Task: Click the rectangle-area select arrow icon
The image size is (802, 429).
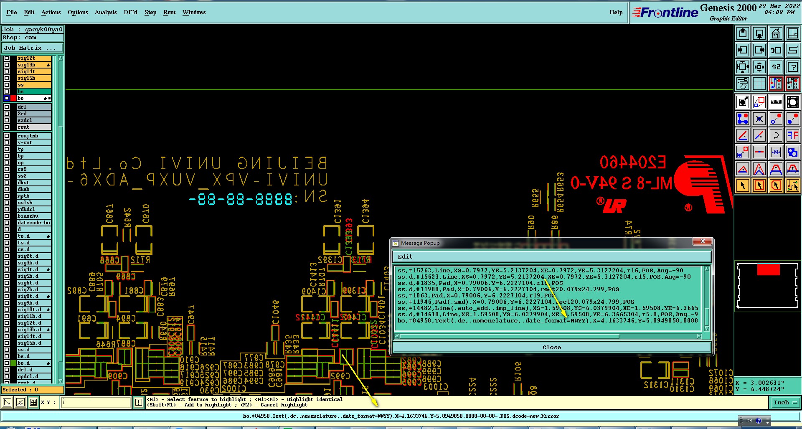Action: (759, 185)
